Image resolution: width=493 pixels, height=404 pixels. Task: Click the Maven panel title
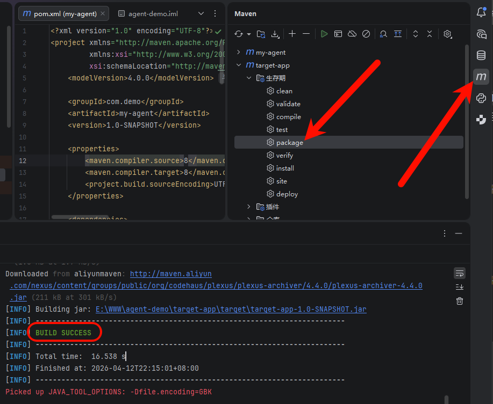[x=245, y=14]
